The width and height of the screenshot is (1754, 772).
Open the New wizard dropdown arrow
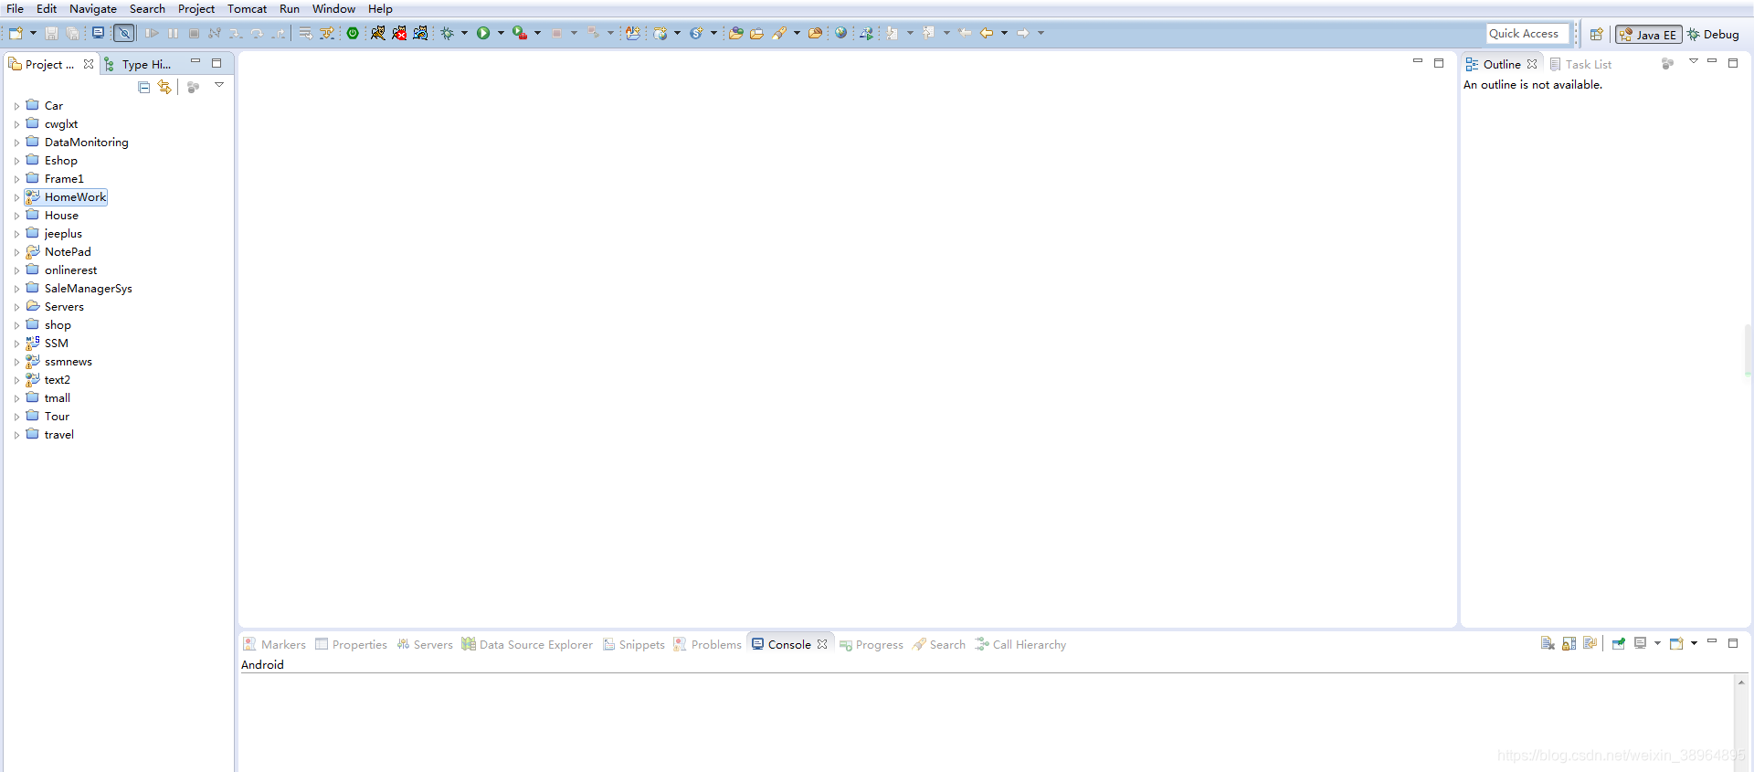point(33,33)
